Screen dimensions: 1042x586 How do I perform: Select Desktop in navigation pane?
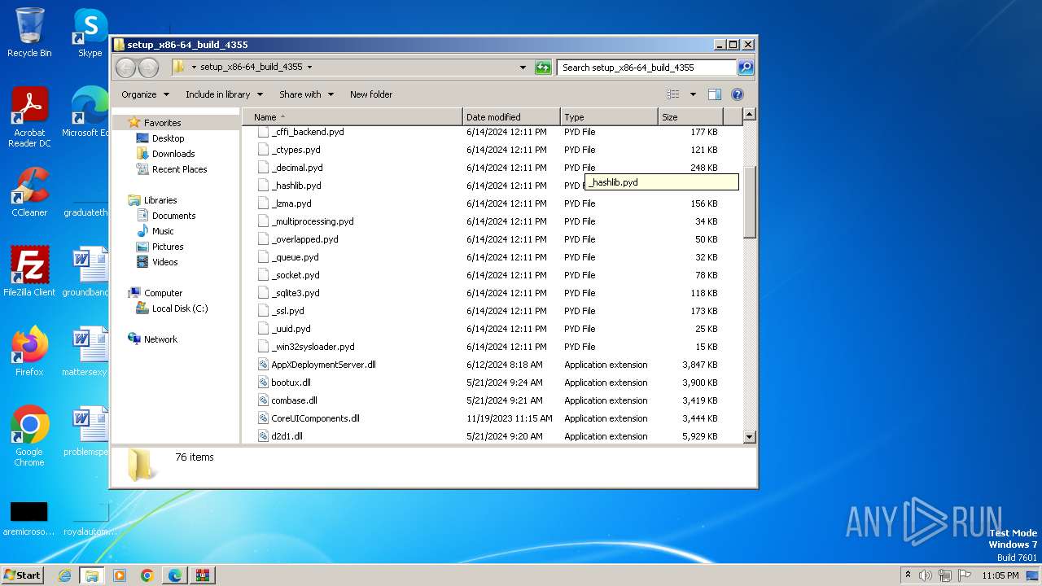pyautogui.click(x=168, y=138)
